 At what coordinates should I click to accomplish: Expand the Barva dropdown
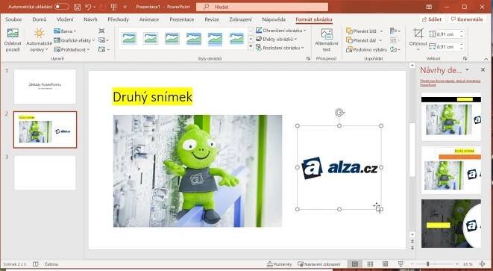coord(65,31)
